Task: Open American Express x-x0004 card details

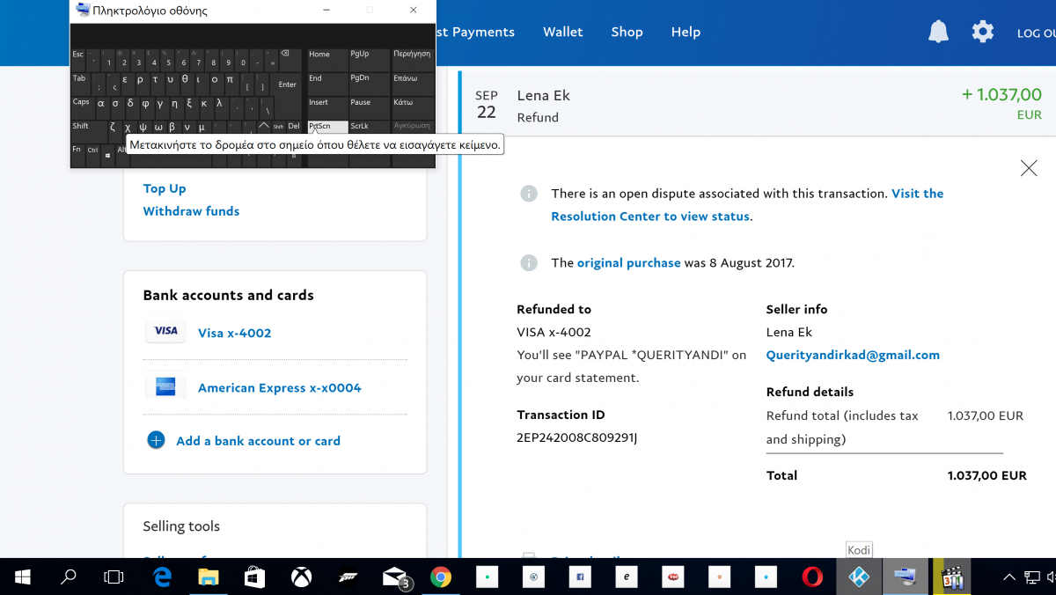Action: coord(280,387)
